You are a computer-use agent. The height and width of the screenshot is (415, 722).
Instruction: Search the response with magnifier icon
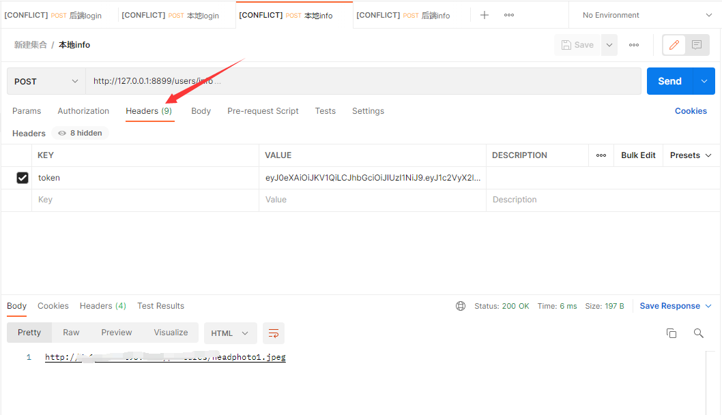[x=698, y=333]
